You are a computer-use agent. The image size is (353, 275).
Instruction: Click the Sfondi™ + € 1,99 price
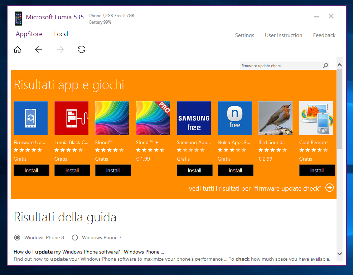143,159
